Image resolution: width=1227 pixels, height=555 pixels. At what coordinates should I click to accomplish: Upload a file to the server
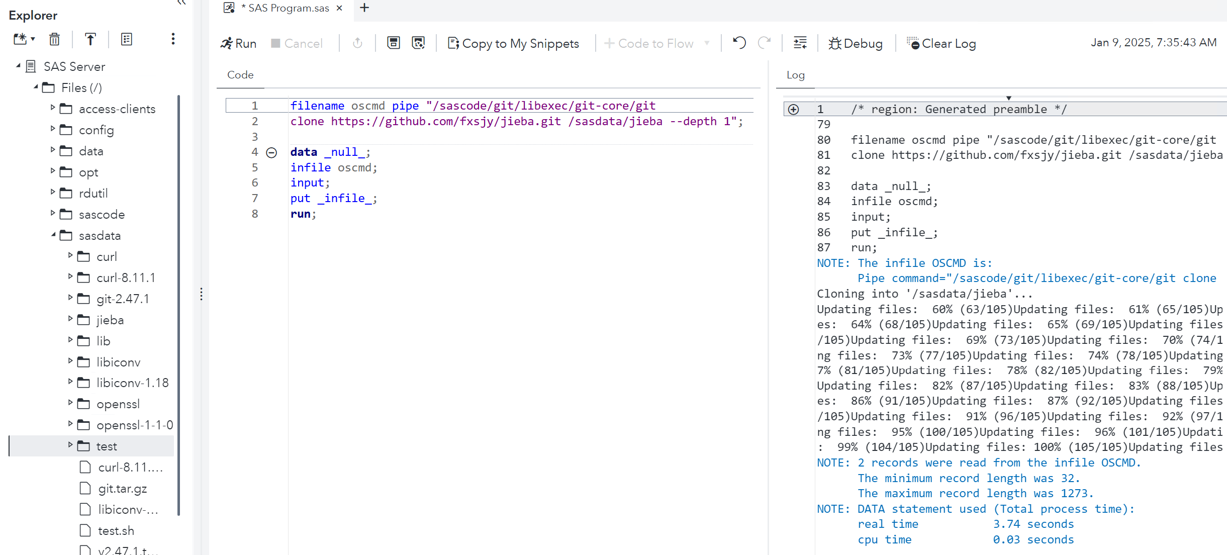(90, 39)
